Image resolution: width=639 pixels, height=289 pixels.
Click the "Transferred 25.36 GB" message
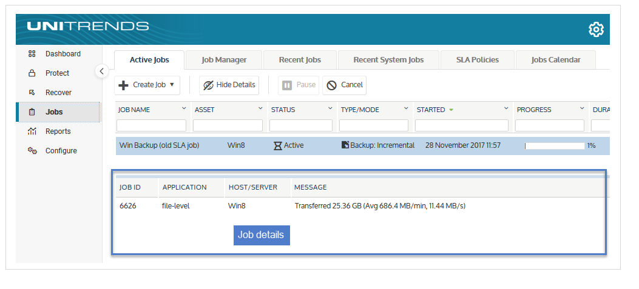coord(380,206)
